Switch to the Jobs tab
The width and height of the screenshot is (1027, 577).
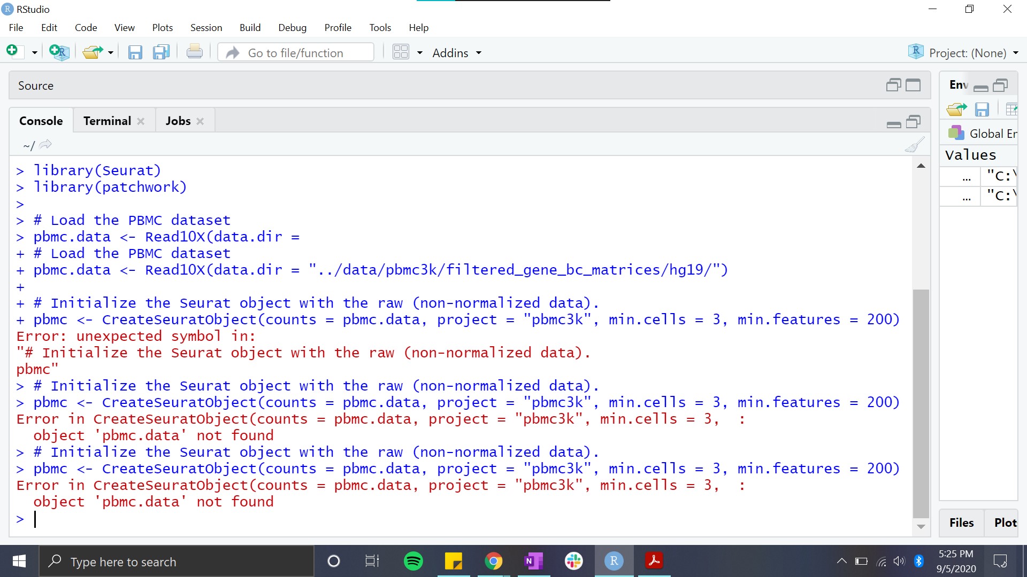click(178, 121)
